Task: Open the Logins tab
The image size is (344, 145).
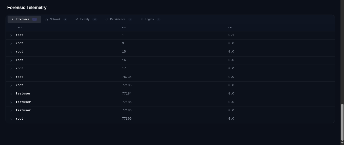Action: point(150,19)
